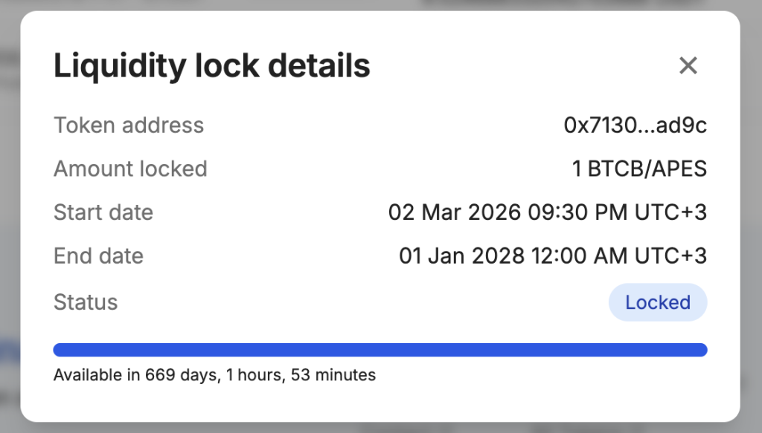
Task: Select the token address 0x7130...ad9c
Action: (635, 126)
